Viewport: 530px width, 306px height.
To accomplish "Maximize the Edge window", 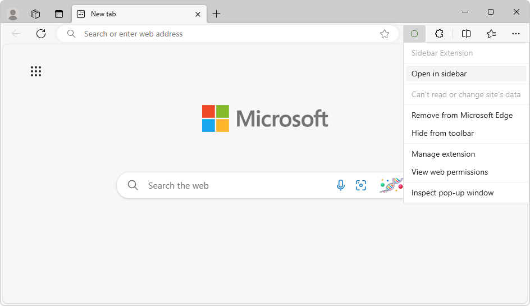I will pyautogui.click(x=491, y=12).
